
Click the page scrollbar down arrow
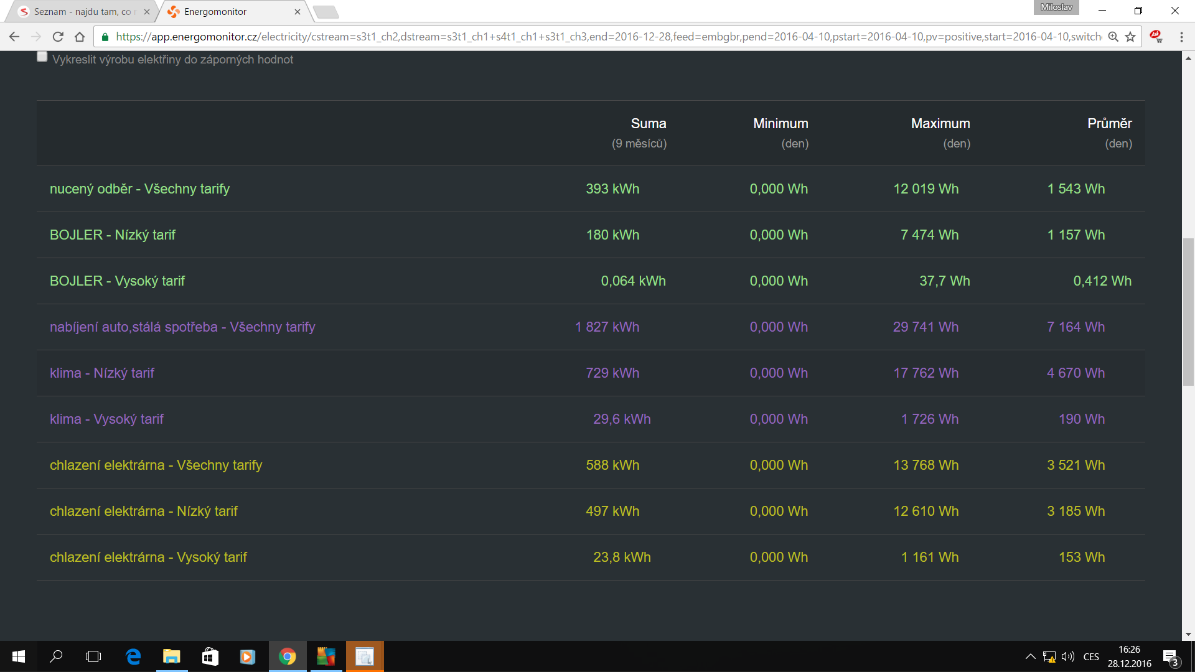(x=1188, y=634)
